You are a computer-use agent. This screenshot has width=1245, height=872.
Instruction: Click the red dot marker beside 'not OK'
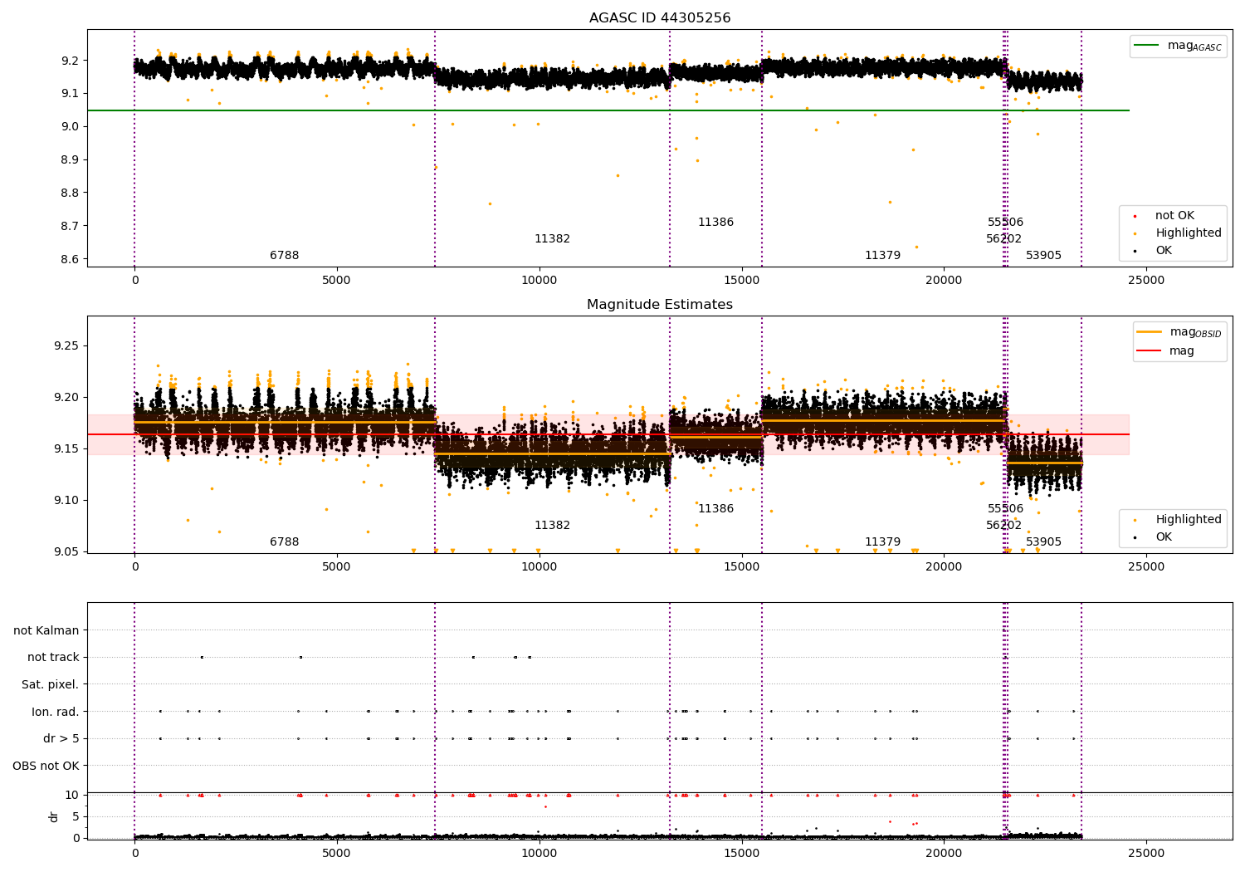tap(1135, 216)
